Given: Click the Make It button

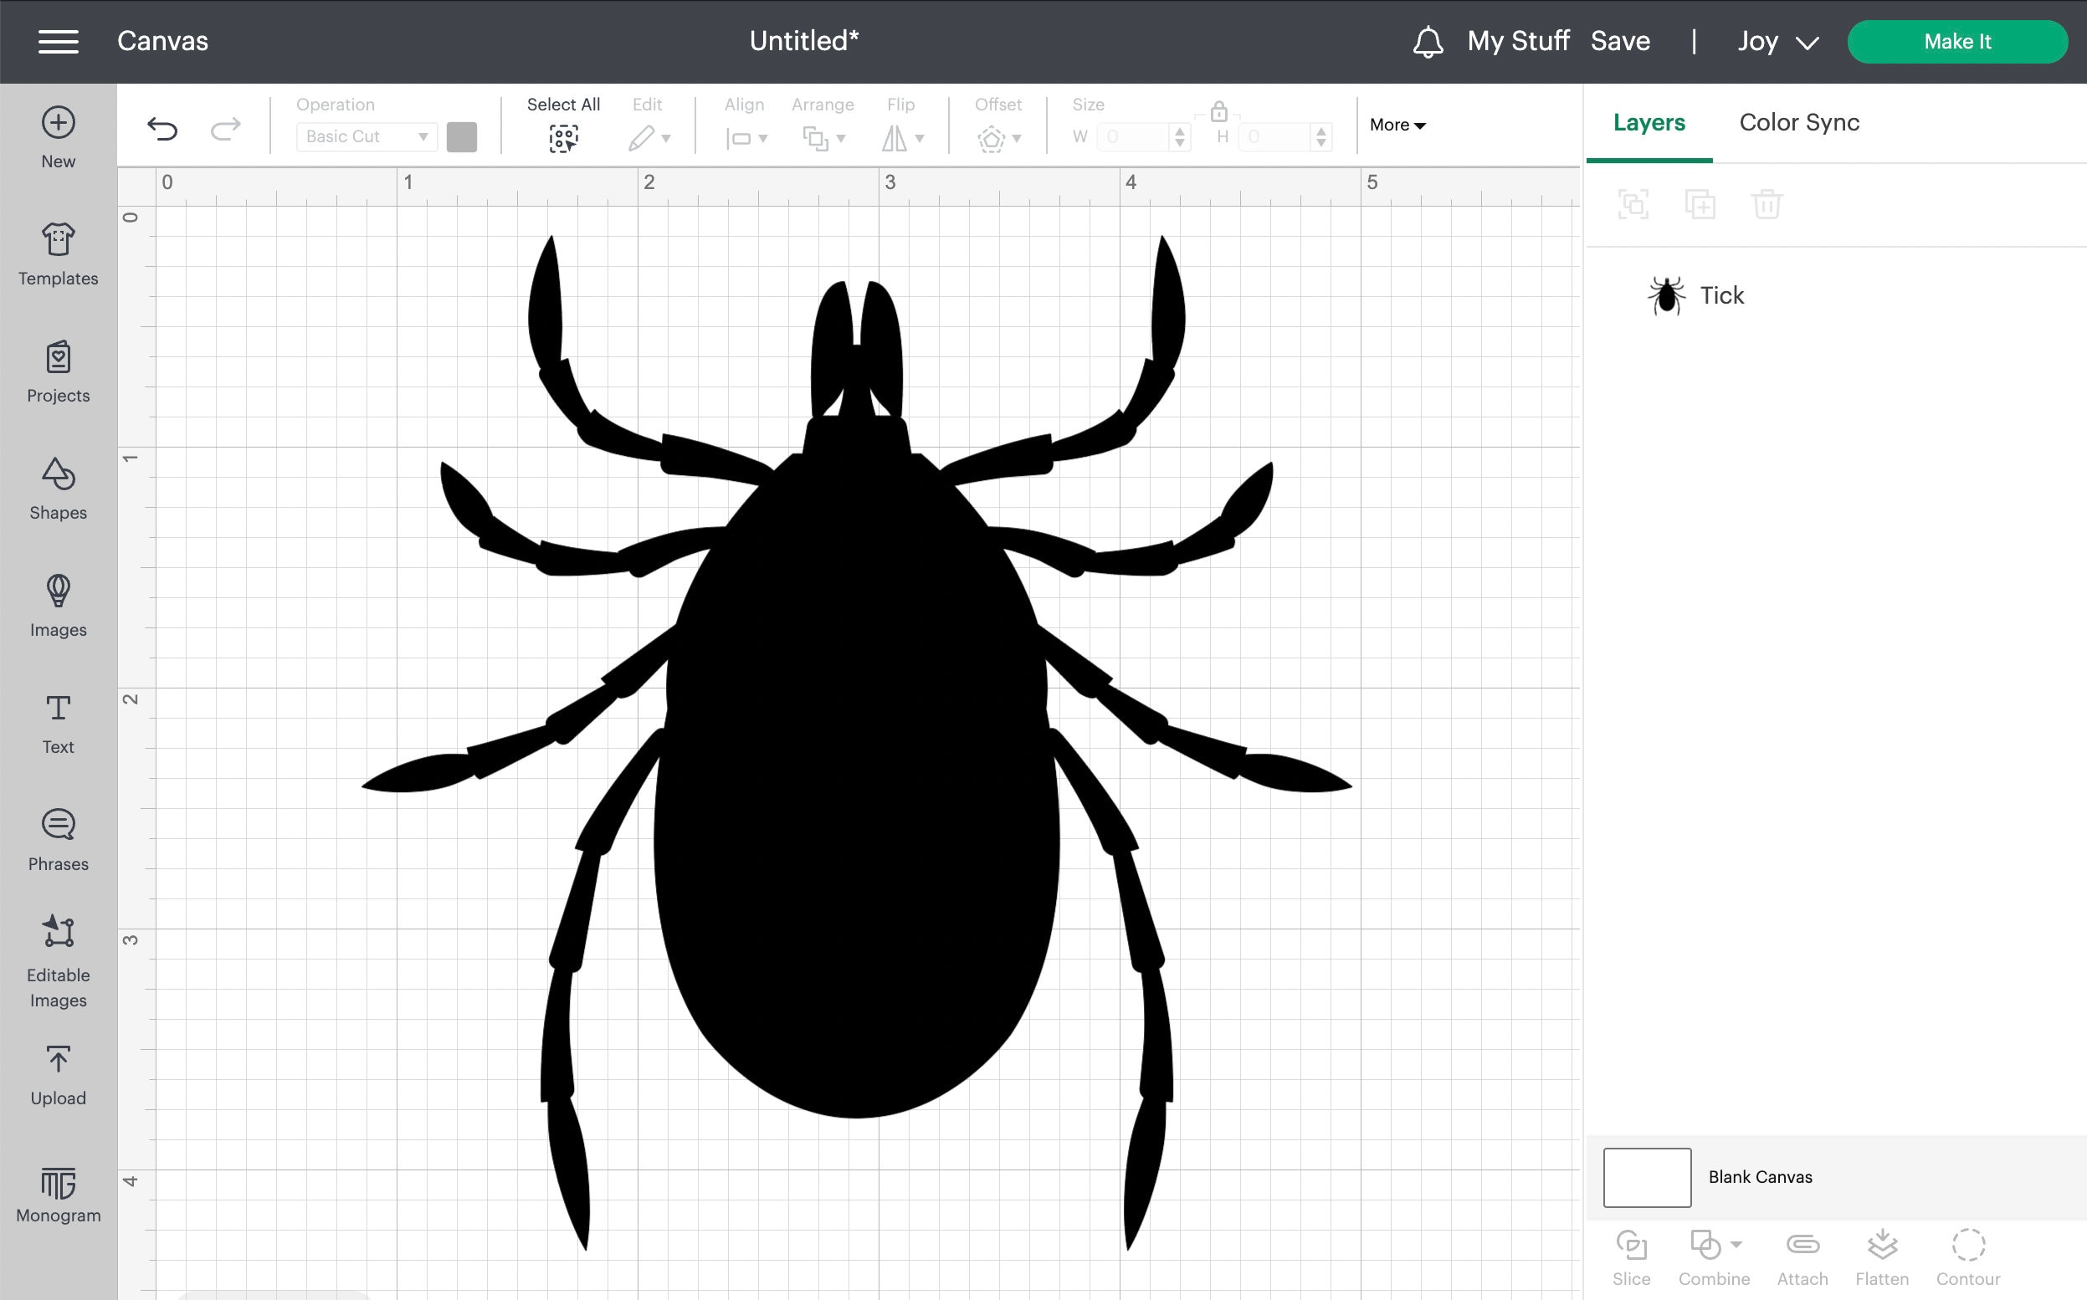Looking at the screenshot, I should click(x=1957, y=40).
